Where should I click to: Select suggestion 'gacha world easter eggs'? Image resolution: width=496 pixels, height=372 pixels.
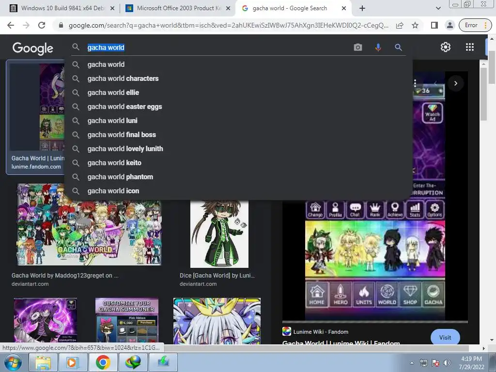click(x=238, y=107)
